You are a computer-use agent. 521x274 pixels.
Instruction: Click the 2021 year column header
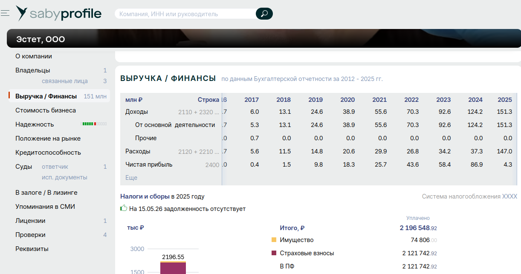tap(379, 100)
